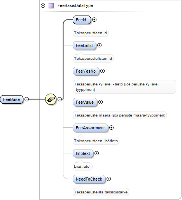The image size is (182, 200).
Task: Select the FeeBase root element
Action: point(12,99)
